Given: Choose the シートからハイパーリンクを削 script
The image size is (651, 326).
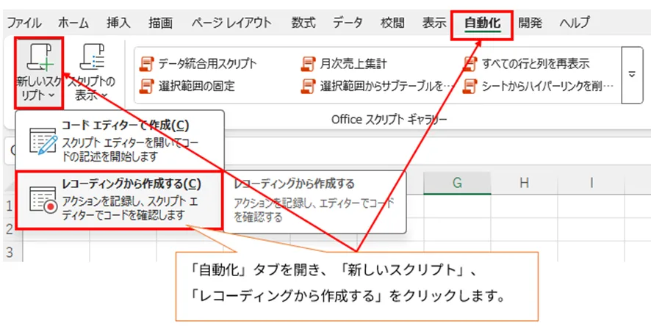Looking at the screenshot, I should point(538,86).
